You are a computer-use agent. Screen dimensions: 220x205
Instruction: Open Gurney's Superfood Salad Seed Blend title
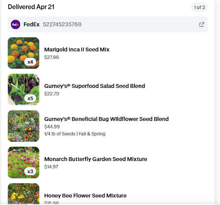click(95, 86)
